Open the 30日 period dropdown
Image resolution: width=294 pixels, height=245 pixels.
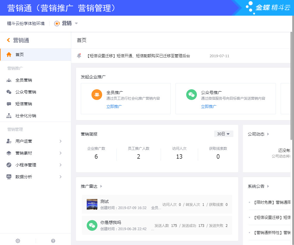[224, 134]
